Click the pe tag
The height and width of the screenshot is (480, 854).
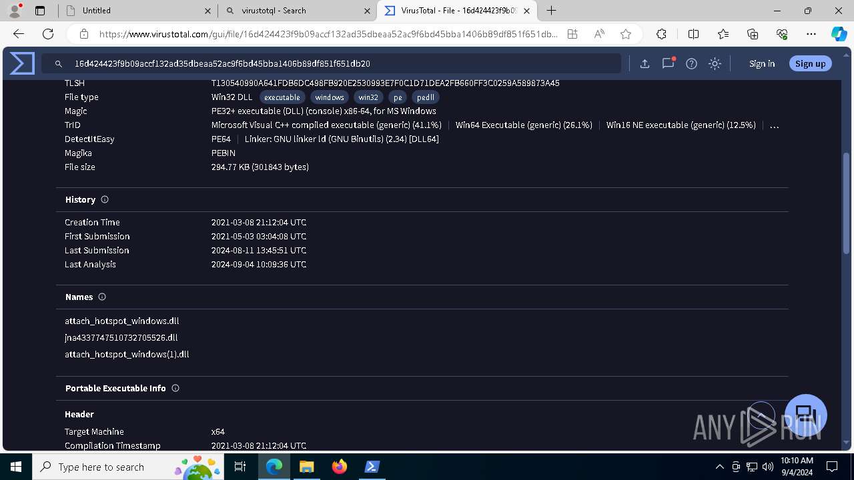point(398,97)
